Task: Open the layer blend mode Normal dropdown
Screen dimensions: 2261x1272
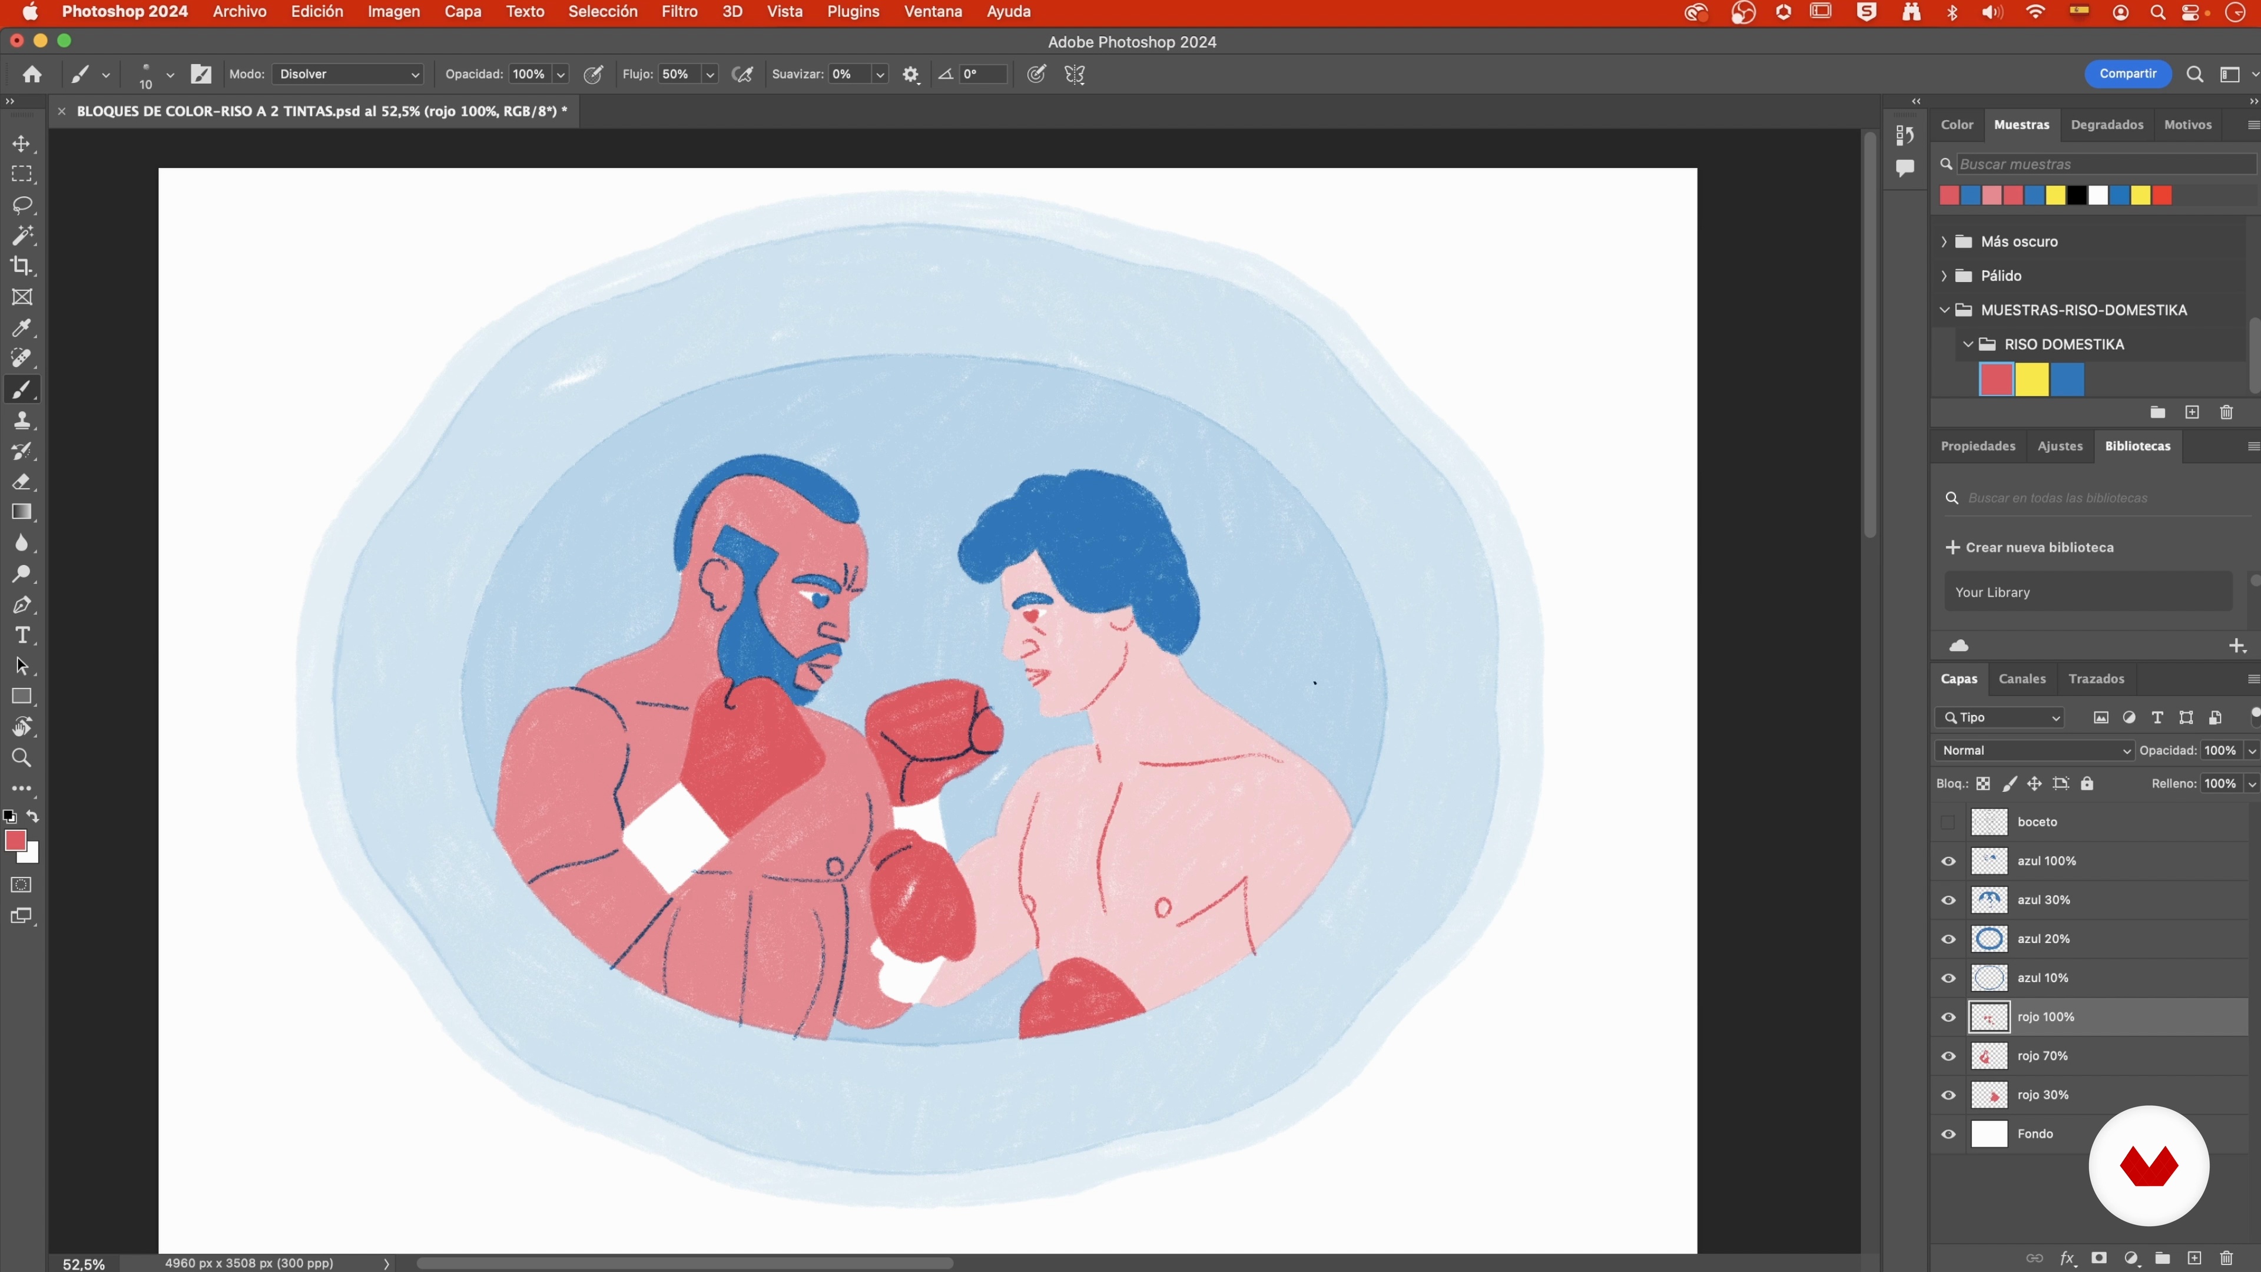Action: (x=2034, y=751)
